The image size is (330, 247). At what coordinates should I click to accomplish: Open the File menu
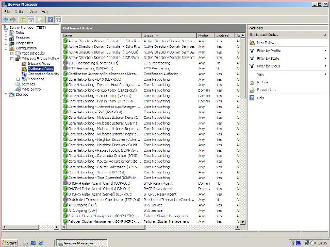(7, 11)
